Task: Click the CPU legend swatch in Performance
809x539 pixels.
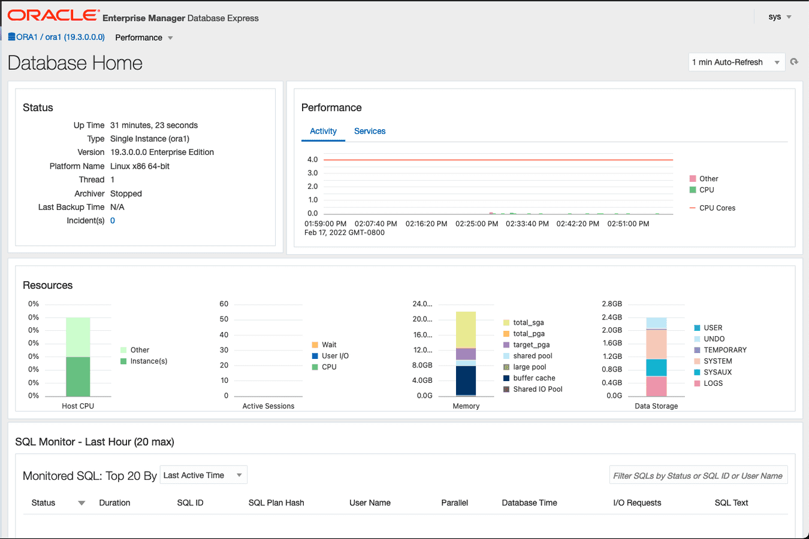Action: pos(693,190)
